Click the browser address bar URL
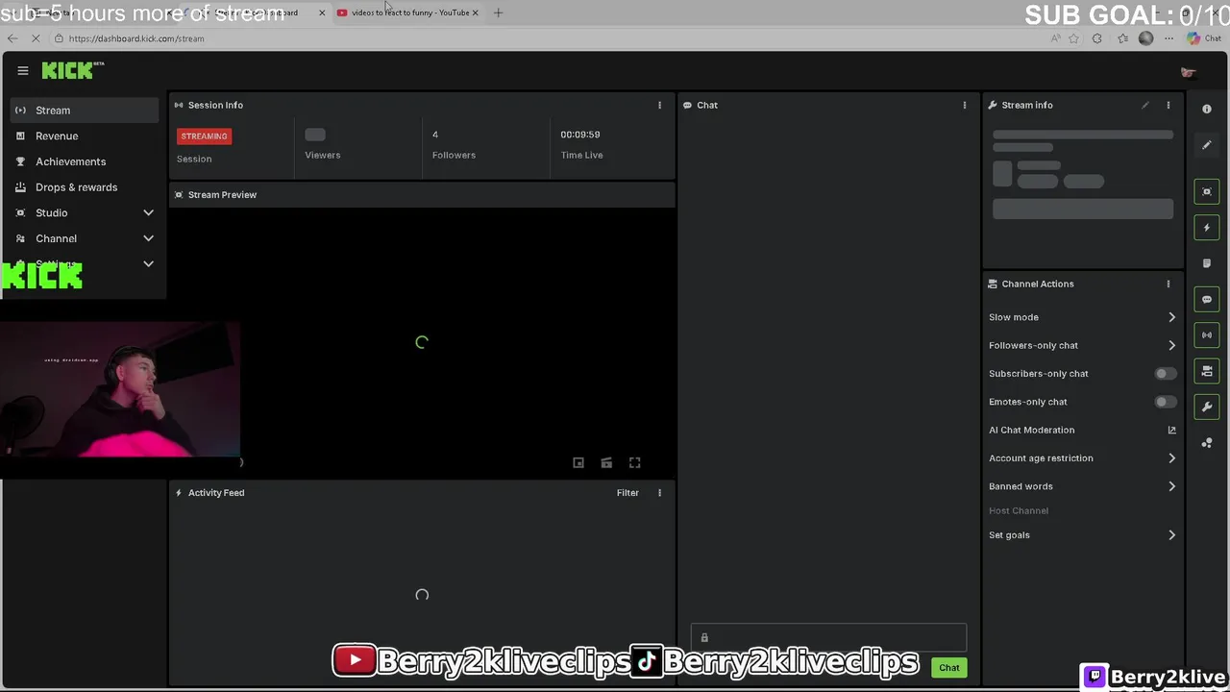Screen dimensions: 1230x692 (x=136, y=38)
